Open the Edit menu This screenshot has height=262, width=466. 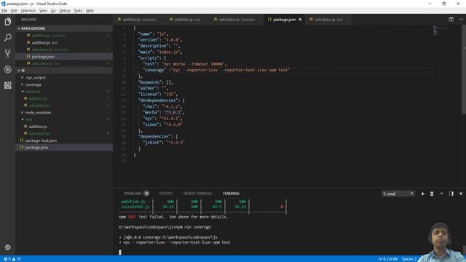(14, 11)
